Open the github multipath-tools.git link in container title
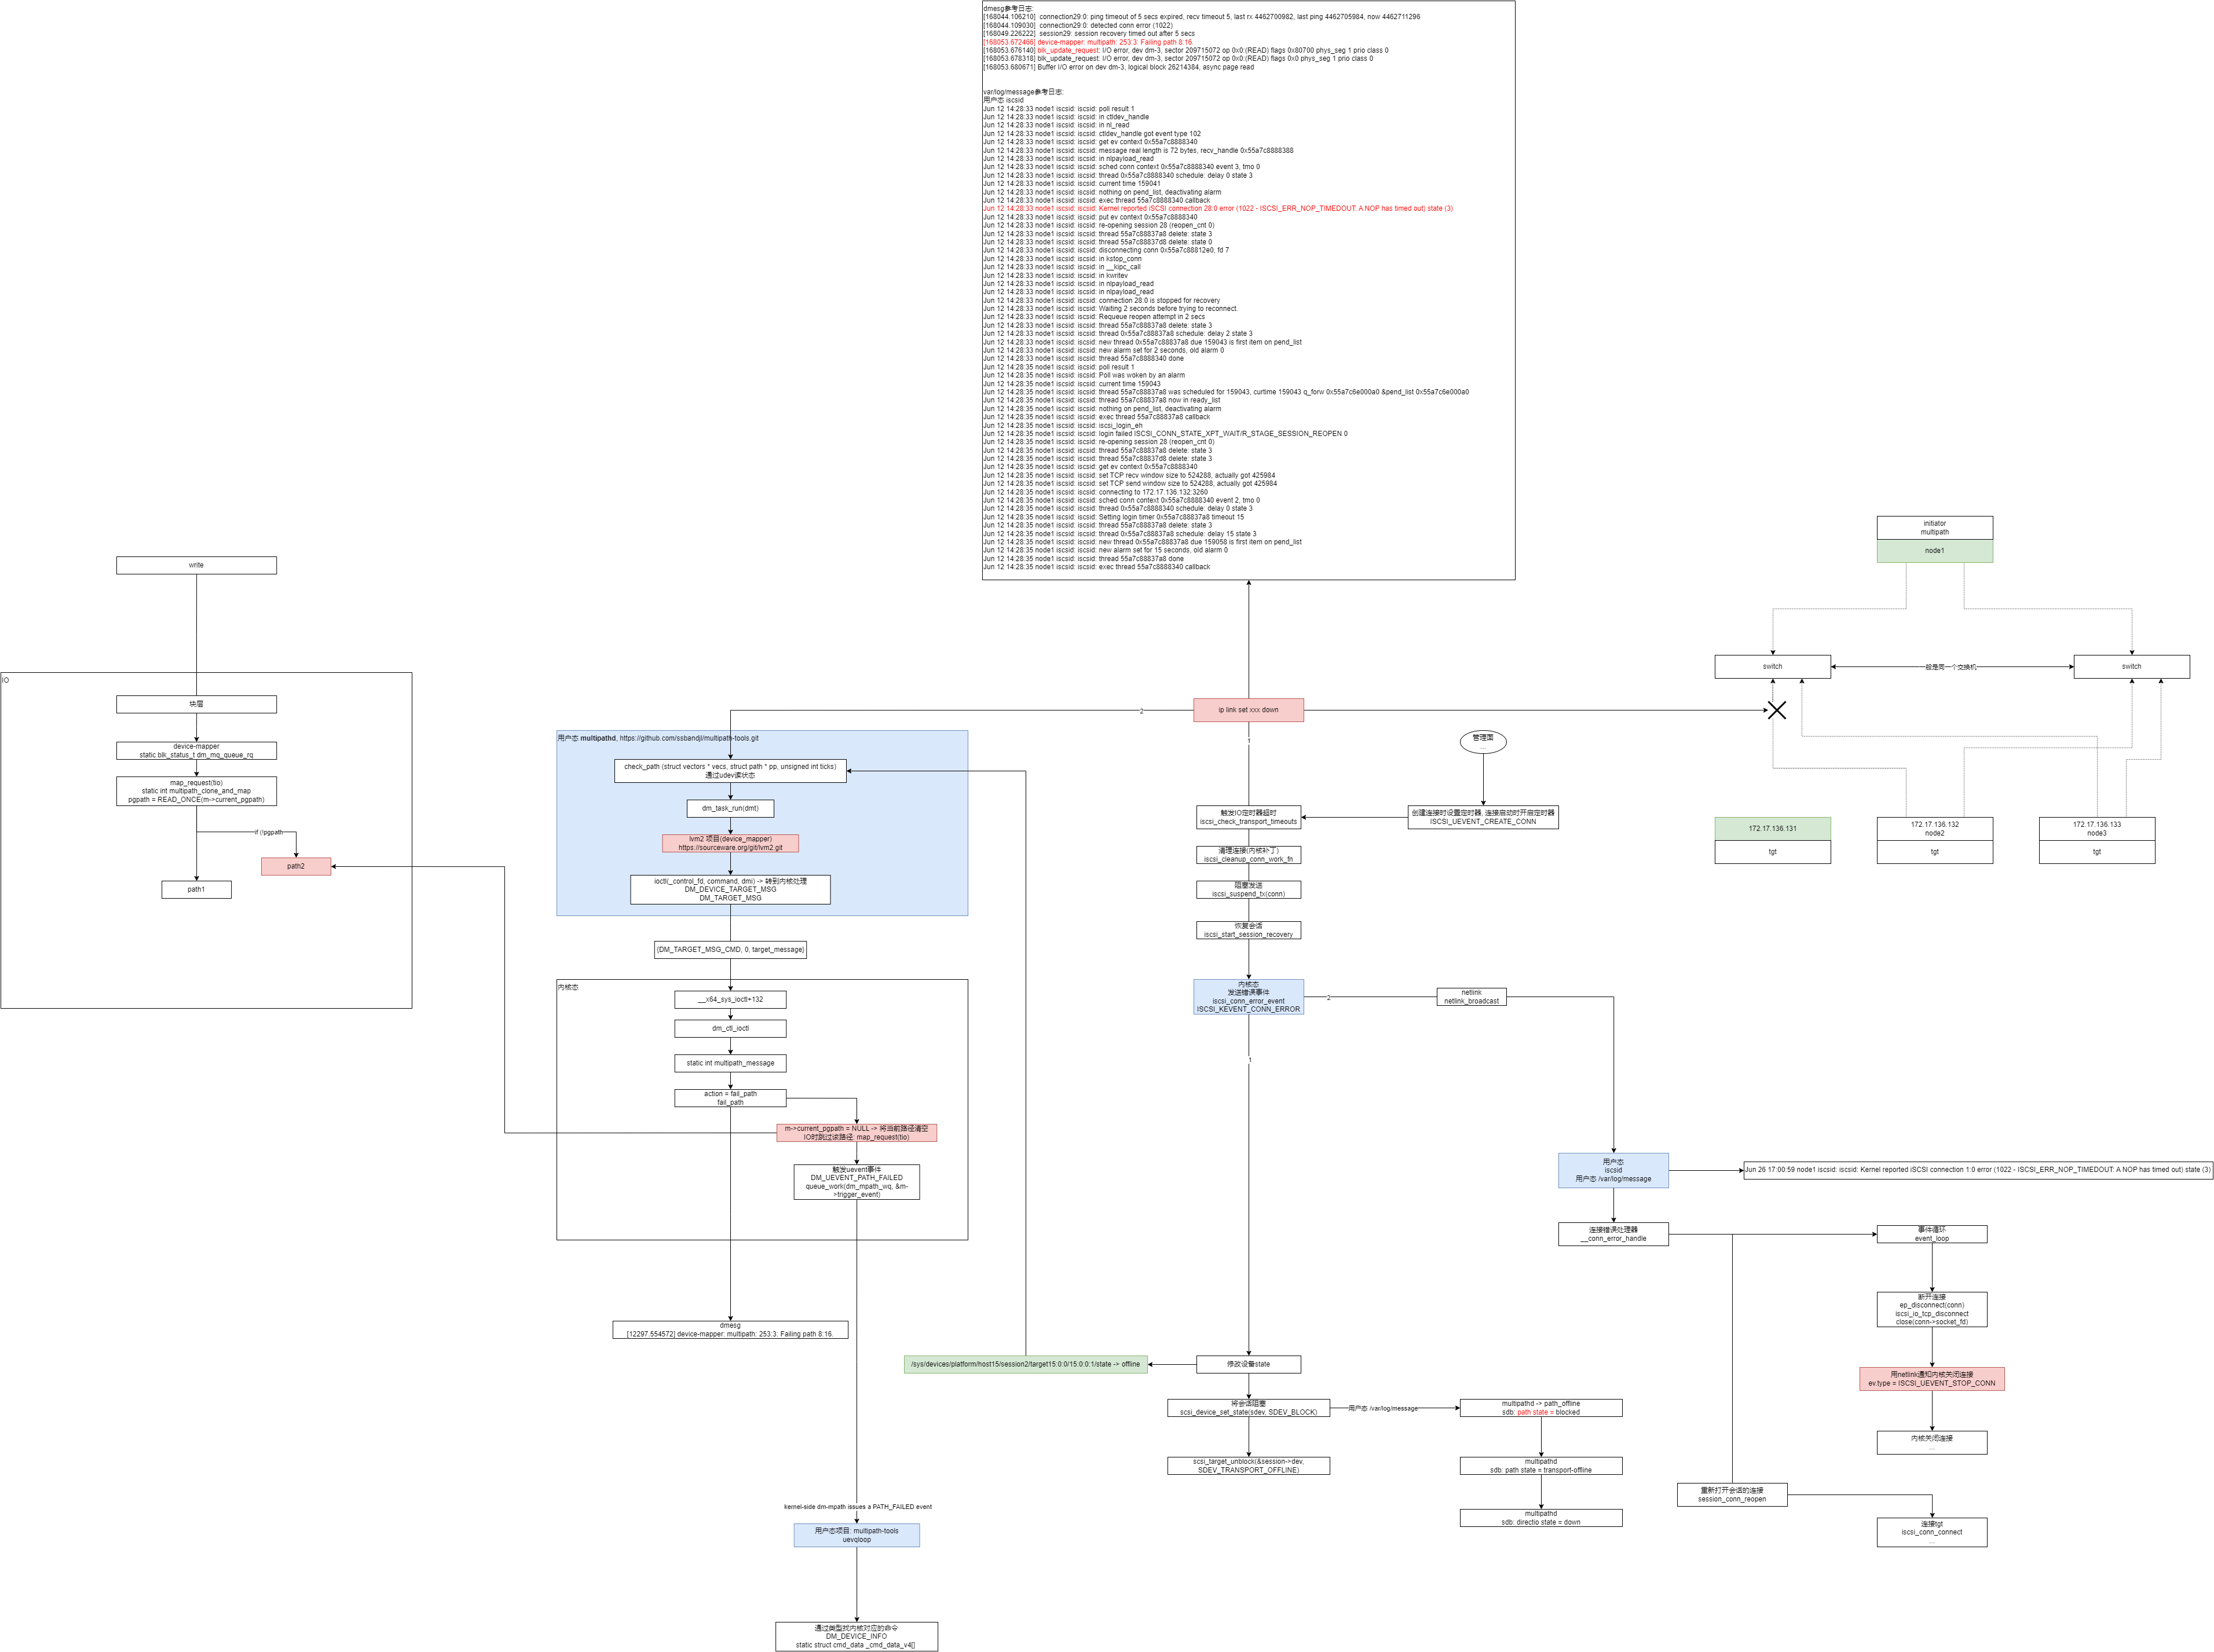Viewport: 2214px width, 1652px height. 689,738
